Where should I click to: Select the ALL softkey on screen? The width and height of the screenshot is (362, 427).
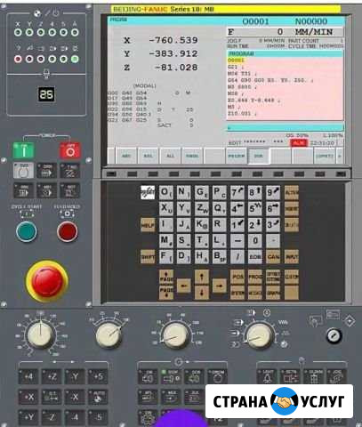point(170,156)
